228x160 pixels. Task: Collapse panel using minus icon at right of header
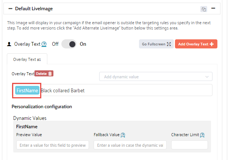pyautogui.click(x=213, y=8)
